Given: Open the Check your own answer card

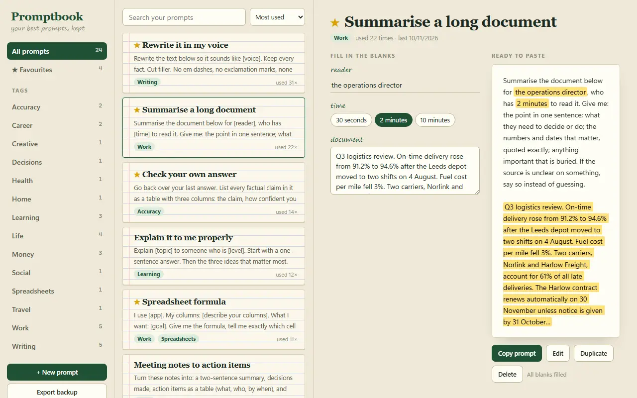Looking at the screenshot, I should (213, 192).
